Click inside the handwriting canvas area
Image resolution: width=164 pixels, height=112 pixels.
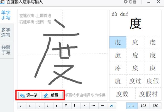pos(62,55)
